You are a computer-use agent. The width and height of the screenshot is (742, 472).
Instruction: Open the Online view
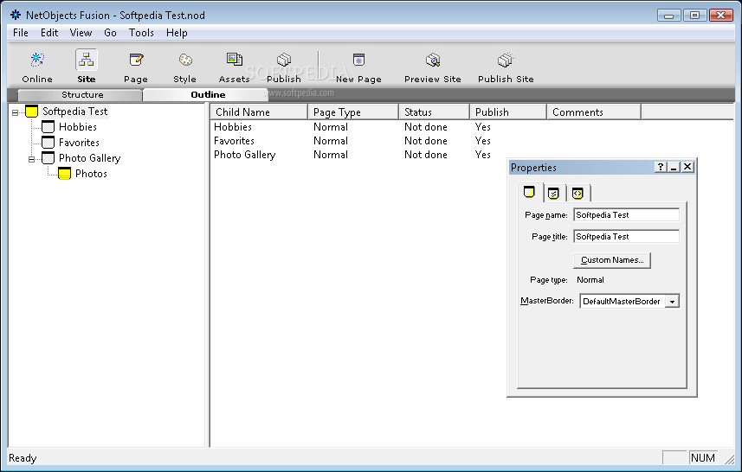[x=37, y=67]
